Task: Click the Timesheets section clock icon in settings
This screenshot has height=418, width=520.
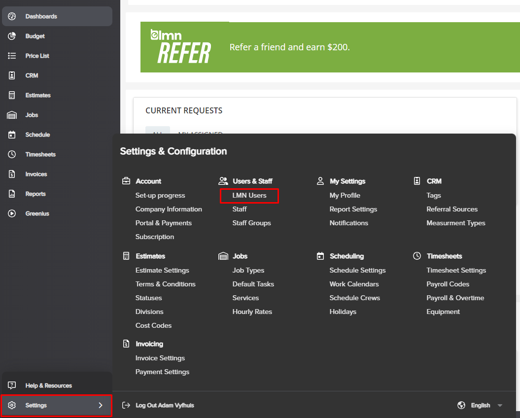Action: (417, 256)
